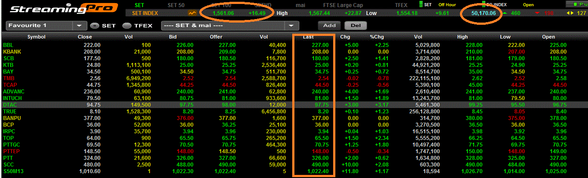Select the BANPU symbol row
The image size is (588, 178).
[x=294, y=118]
